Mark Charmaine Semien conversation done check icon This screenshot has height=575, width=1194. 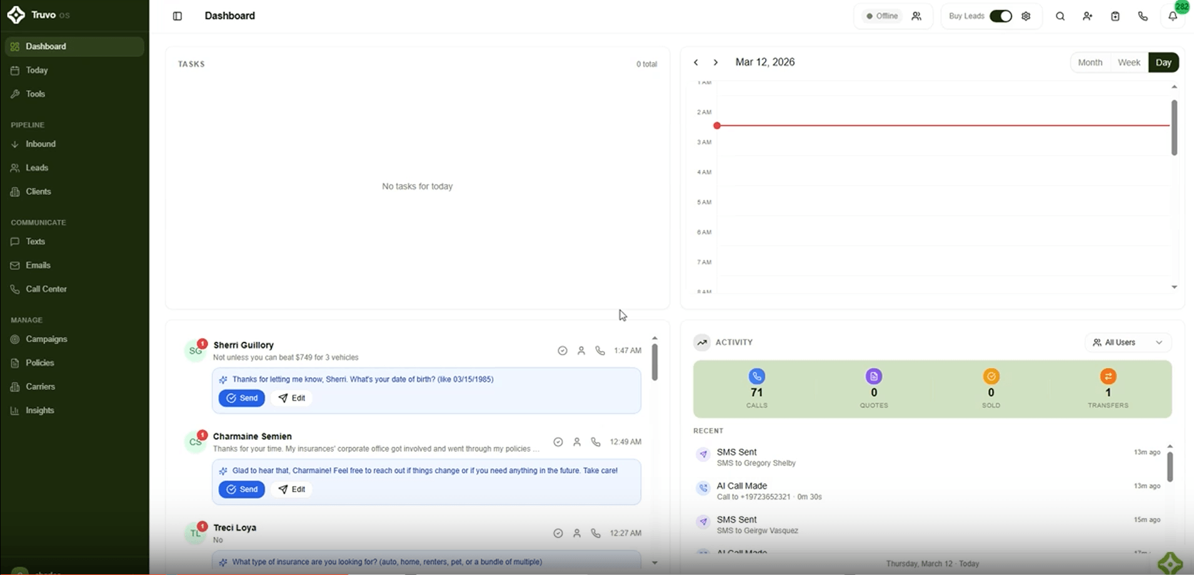pos(558,442)
